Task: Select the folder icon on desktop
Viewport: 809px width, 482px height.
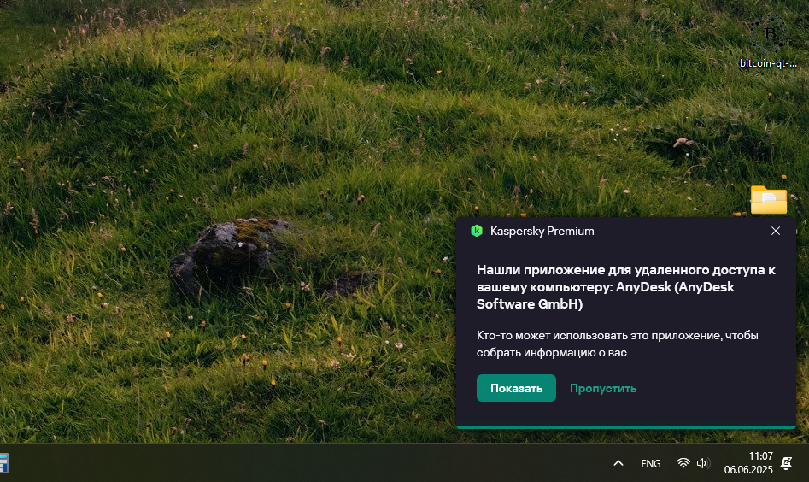Action: (x=769, y=199)
